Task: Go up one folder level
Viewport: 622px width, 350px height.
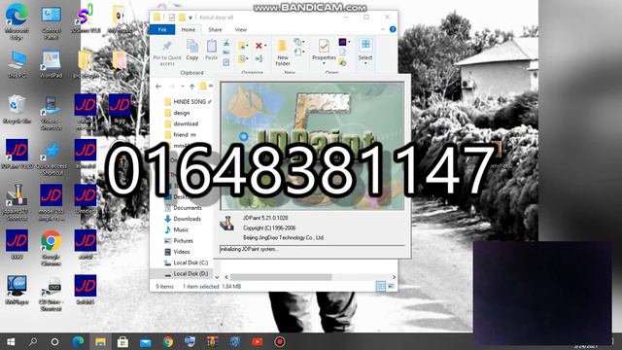Action: (192, 87)
